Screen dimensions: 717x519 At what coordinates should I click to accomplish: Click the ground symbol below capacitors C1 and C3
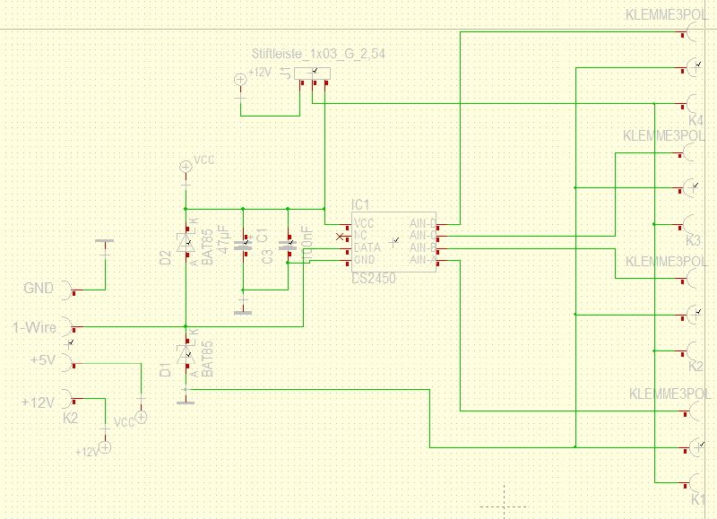243,313
